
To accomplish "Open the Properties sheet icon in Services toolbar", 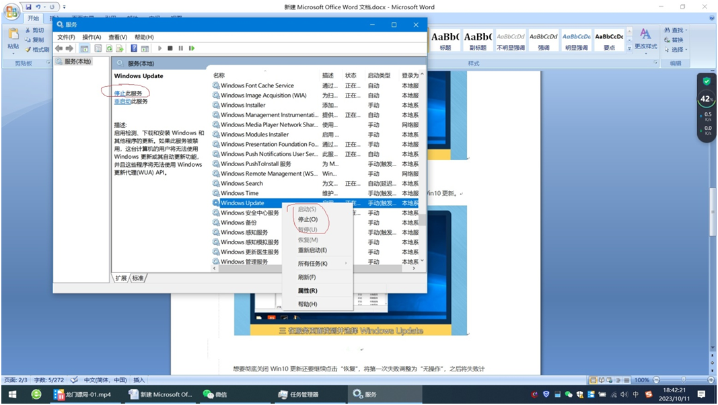I will (98, 48).
